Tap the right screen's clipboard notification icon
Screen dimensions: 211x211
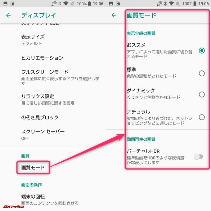click(x=118, y=3)
